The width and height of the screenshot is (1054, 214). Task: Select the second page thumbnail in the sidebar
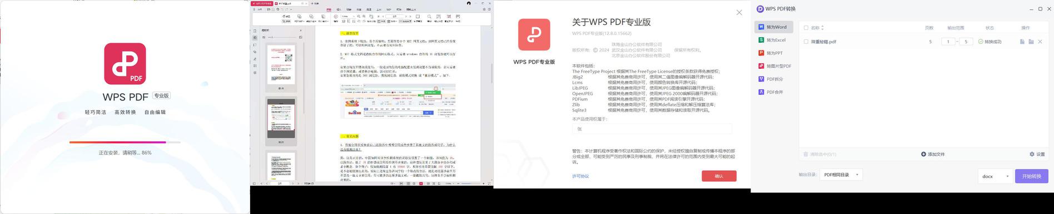[x=281, y=118]
